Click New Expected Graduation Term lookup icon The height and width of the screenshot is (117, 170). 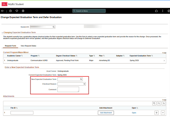[x=81, y=79]
